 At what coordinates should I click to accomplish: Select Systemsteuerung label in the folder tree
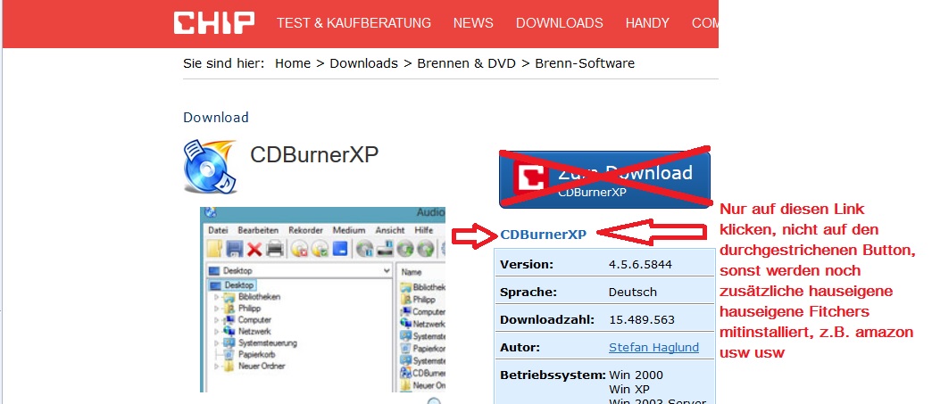[268, 342]
